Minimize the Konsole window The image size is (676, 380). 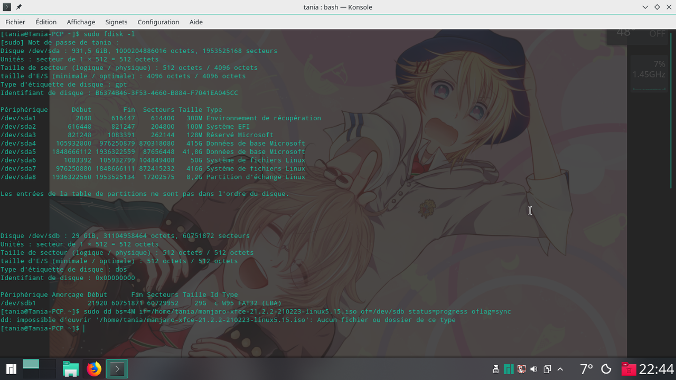pyautogui.click(x=645, y=7)
